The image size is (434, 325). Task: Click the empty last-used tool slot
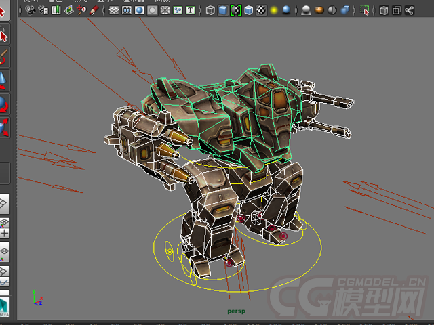5,173
